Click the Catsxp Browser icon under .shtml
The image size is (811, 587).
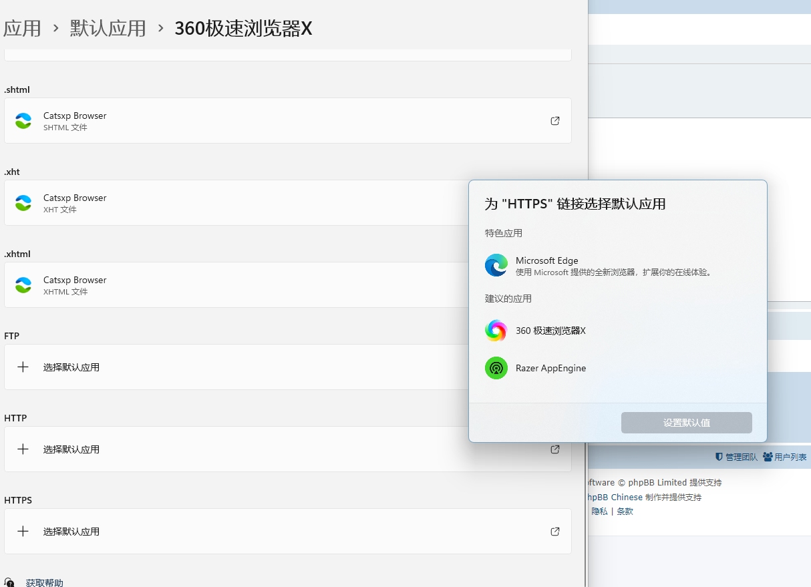23,121
